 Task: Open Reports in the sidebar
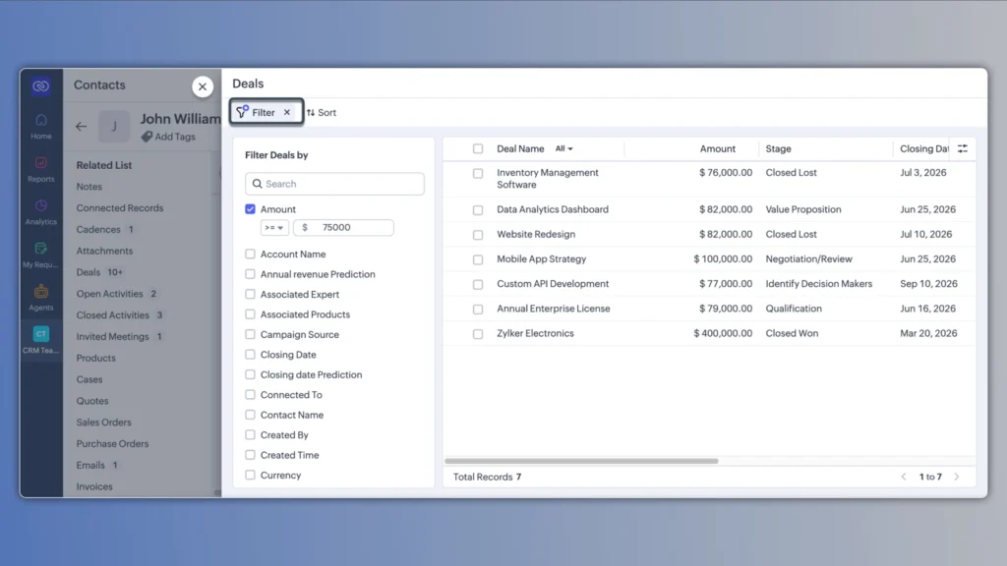tap(41, 169)
